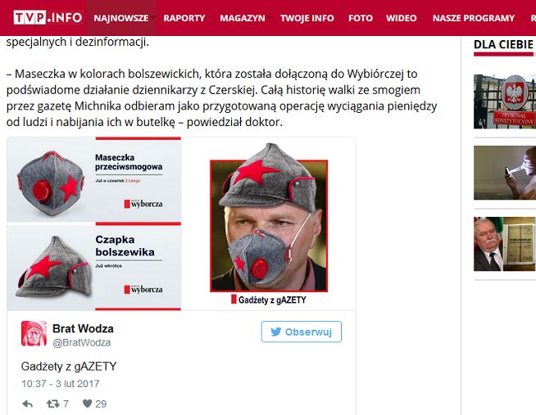This screenshot has height=415, width=536.
Task: Click the tweet reply arrow icon
Action: coord(27,404)
